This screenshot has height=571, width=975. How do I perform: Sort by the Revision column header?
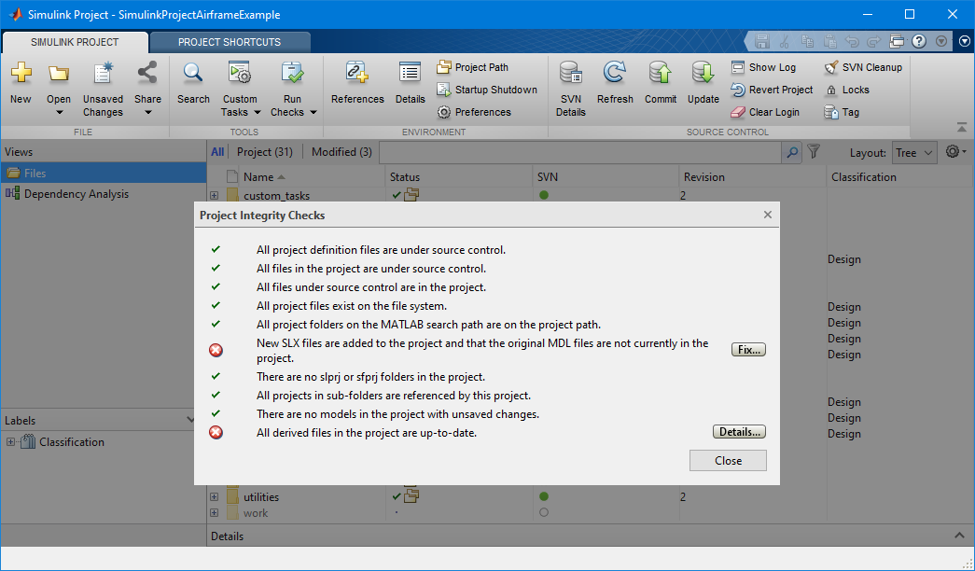[752, 177]
